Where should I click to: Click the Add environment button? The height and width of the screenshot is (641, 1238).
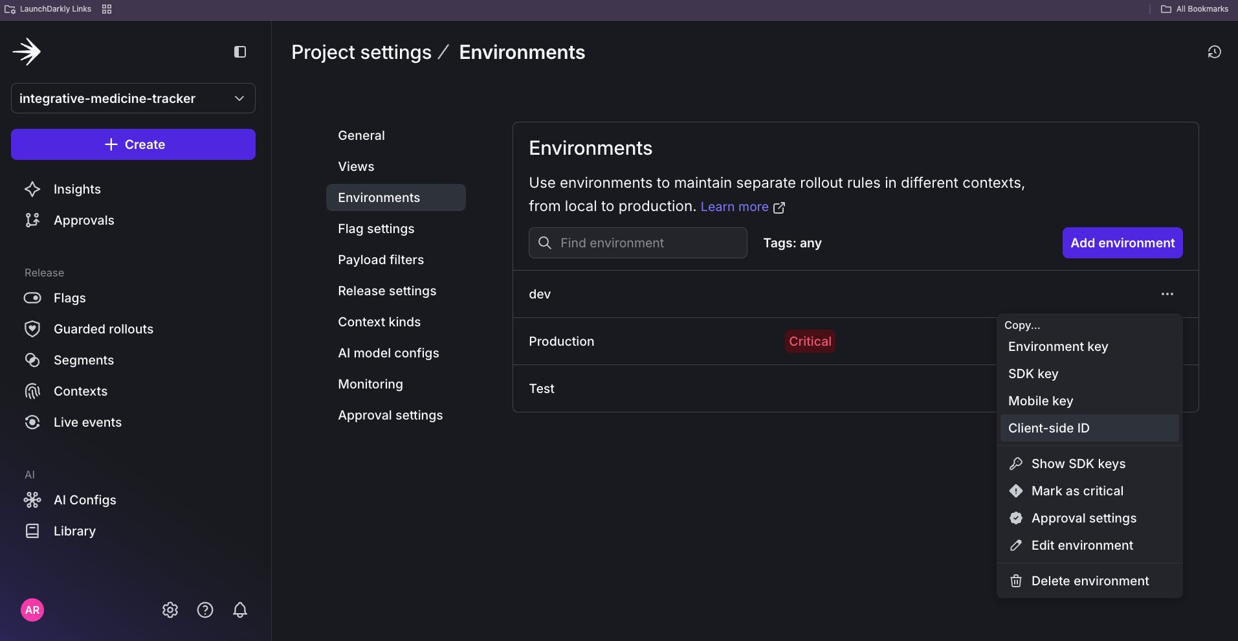(1122, 243)
